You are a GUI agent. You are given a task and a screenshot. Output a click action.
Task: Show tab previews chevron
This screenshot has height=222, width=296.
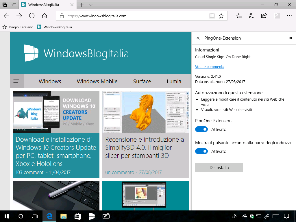[x=91, y=5]
